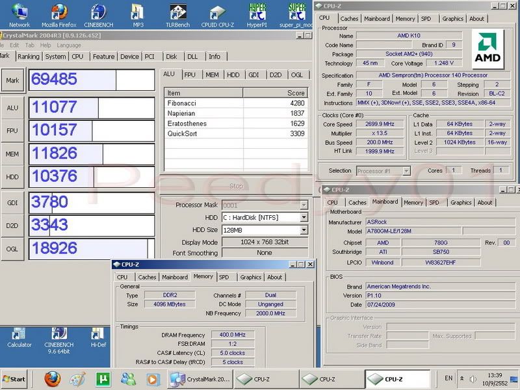Expand hidden tray icons with the chevron

tap(461, 378)
